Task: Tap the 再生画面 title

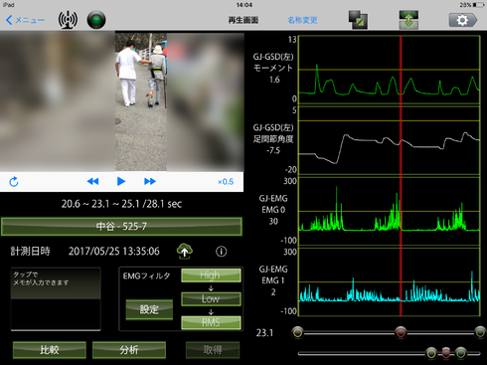Action: coord(243,20)
